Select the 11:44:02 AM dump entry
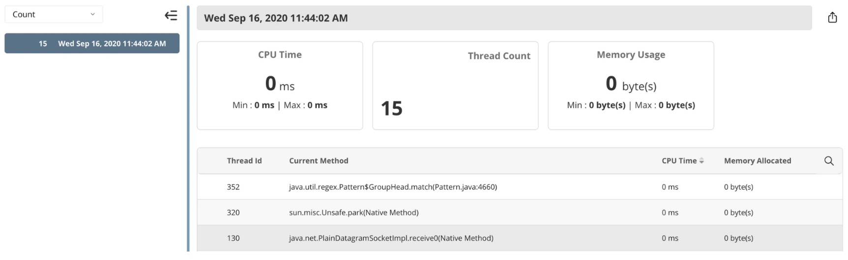848x260 pixels. click(92, 44)
